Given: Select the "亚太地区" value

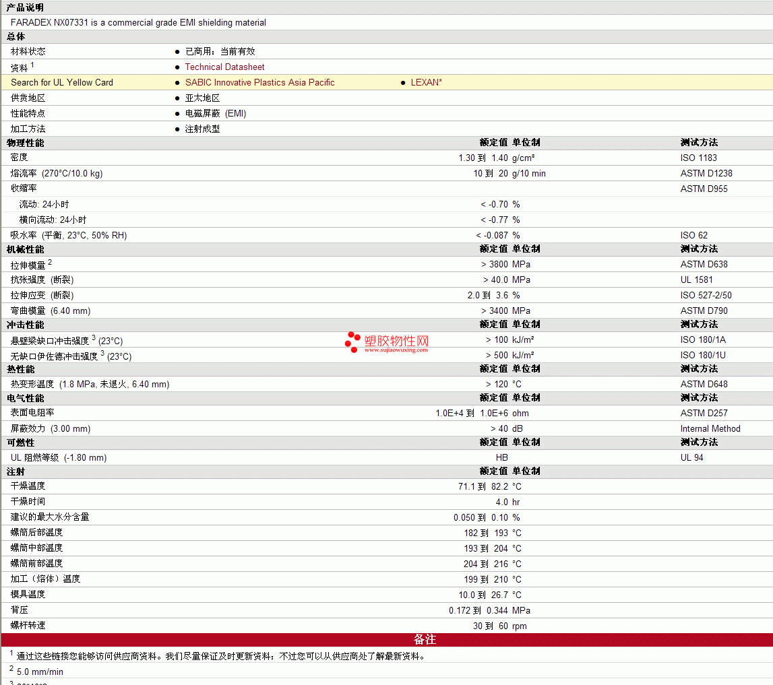Looking at the screenshot, I should (x=202, y=98).
